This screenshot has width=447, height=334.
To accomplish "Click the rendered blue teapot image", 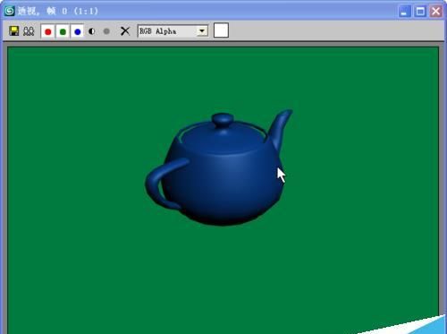I will 219,167.
